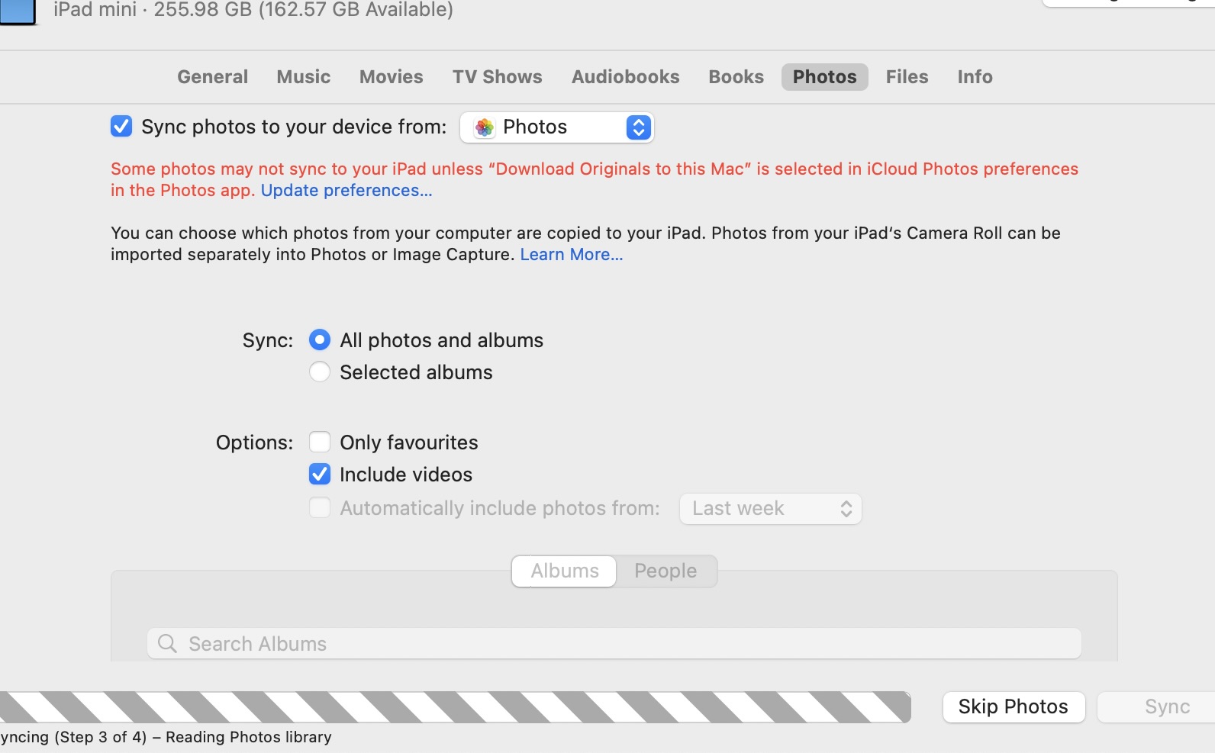Select the All photos and albums radio
Image resolution: width=1215 pixels, height=753 pixels.
[320, 340]
